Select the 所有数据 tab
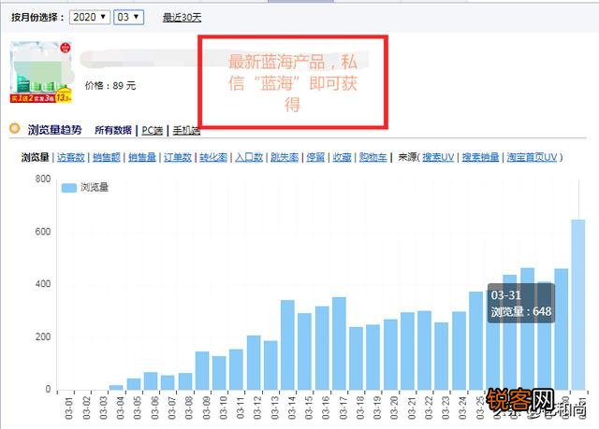Screen dimensions: 599x429 pyautogui.click(x=113, y=131)
